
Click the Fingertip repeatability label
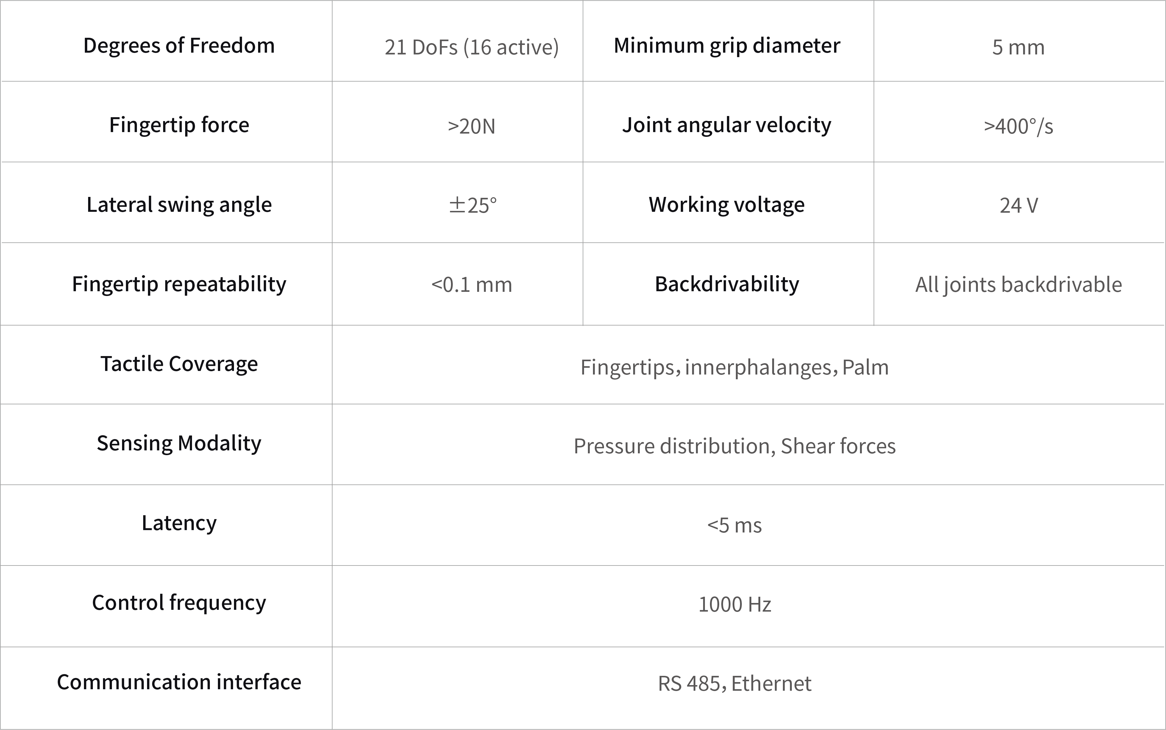179,284
